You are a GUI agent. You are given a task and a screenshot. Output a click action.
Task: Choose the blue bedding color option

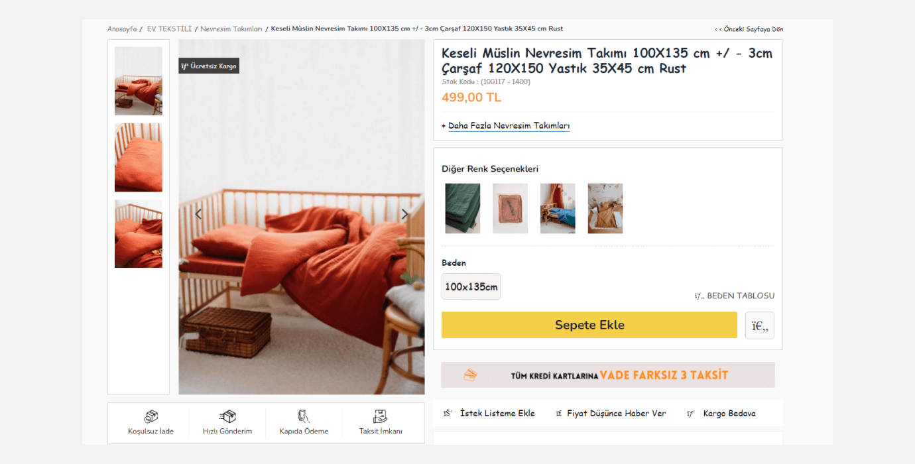pyautogui.click(x=558, y=208)
